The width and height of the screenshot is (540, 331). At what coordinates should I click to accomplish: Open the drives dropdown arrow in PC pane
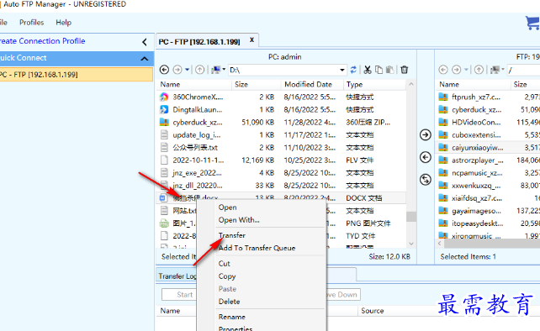point(224,70)
